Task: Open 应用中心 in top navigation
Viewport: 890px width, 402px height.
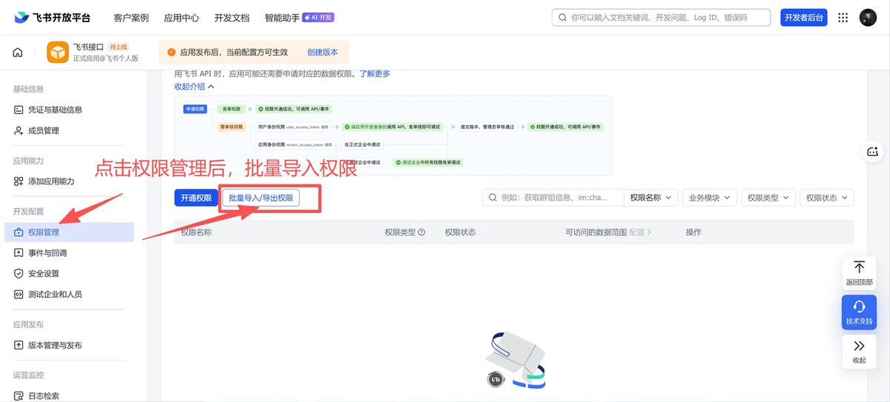Action: click(x=181, y=18)
